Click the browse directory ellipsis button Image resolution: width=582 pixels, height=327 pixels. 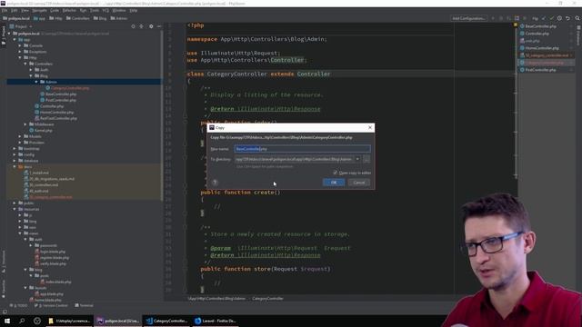point(366,159)
